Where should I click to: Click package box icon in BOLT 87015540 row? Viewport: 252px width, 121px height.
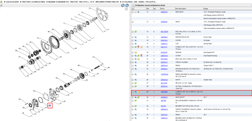pyautogui.click(x=138, y=59)
